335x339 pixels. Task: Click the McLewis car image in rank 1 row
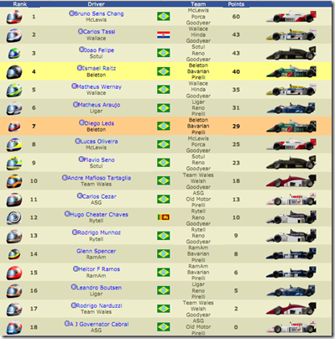pyautogui.click(x=291, y=17)
